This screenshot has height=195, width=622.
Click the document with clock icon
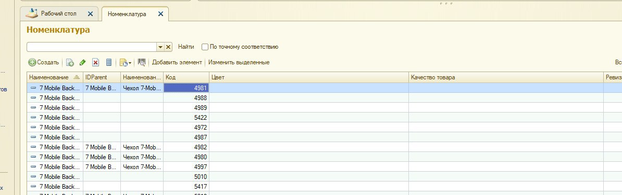coord(124,62)
